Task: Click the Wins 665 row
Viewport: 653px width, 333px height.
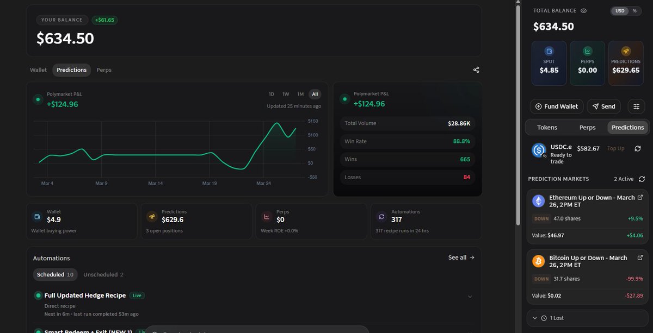Action: pos(408,159)
